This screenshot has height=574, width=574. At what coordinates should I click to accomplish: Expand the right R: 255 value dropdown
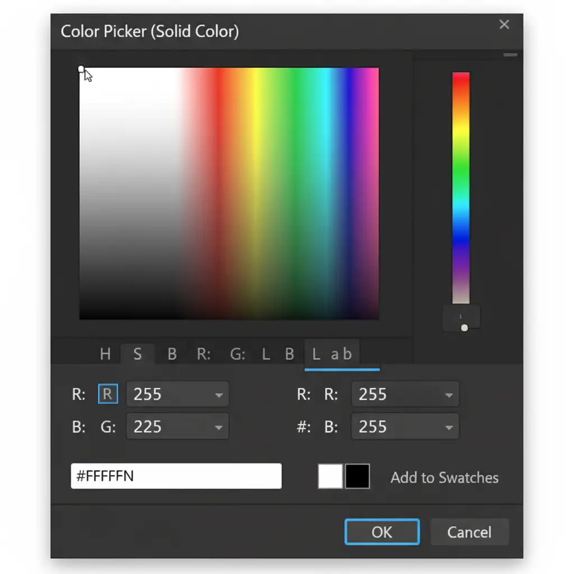pyautogui.click(x=448, y=395)
